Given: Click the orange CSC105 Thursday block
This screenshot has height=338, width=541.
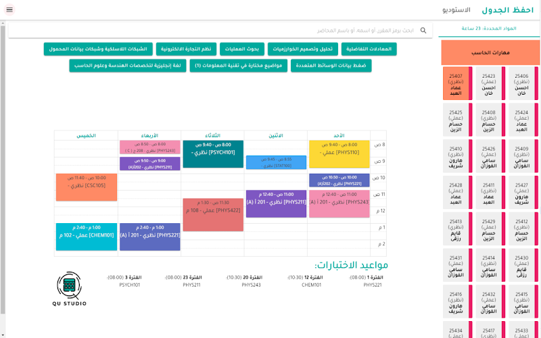Looking at the screenshot, I should pos(87,187).
